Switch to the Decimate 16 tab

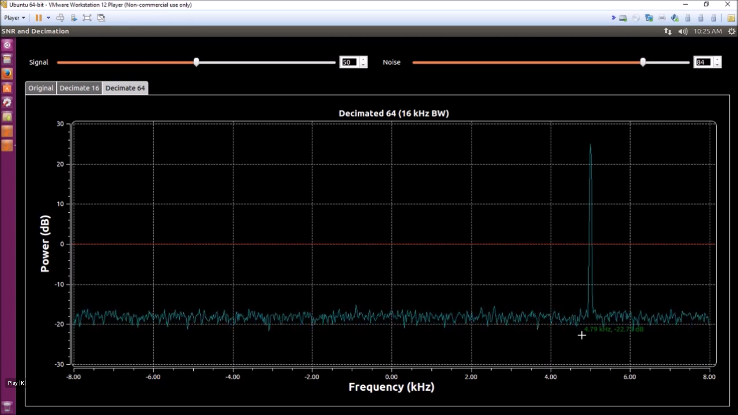[x=79, y=88]
